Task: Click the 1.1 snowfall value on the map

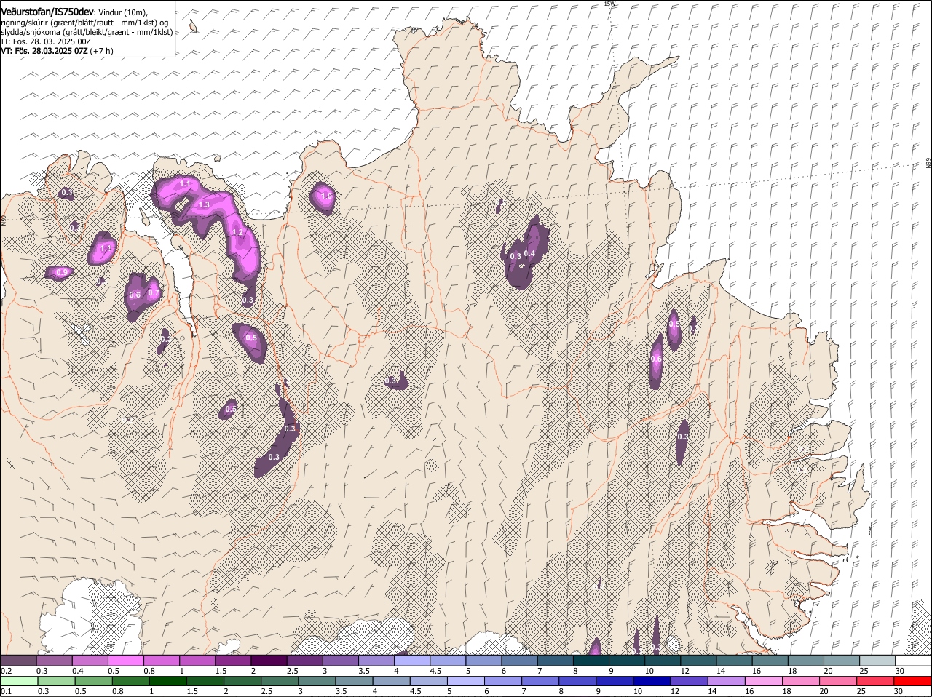Action: pyautogui.click(x=185, y=184)
